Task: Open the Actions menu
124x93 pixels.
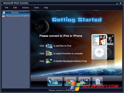Action: [x=26, y=7]
